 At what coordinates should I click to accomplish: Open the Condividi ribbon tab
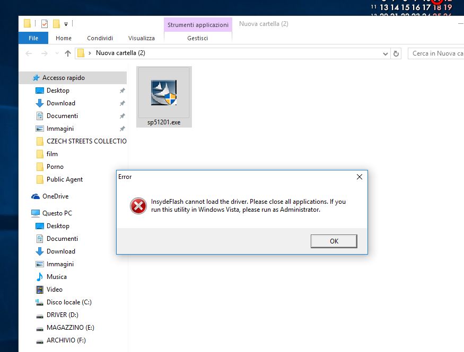[x=100, y=38]
